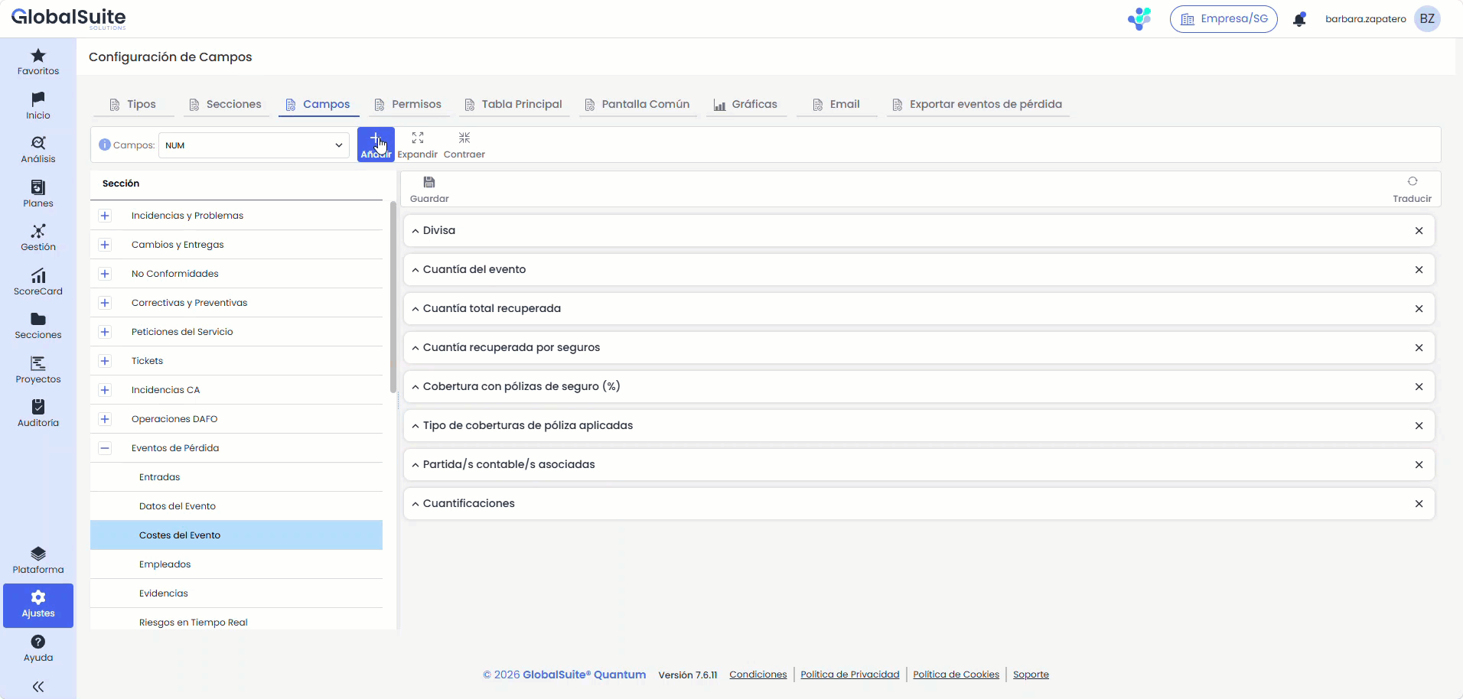Go to Inicio flag icon

pos(38,99)
